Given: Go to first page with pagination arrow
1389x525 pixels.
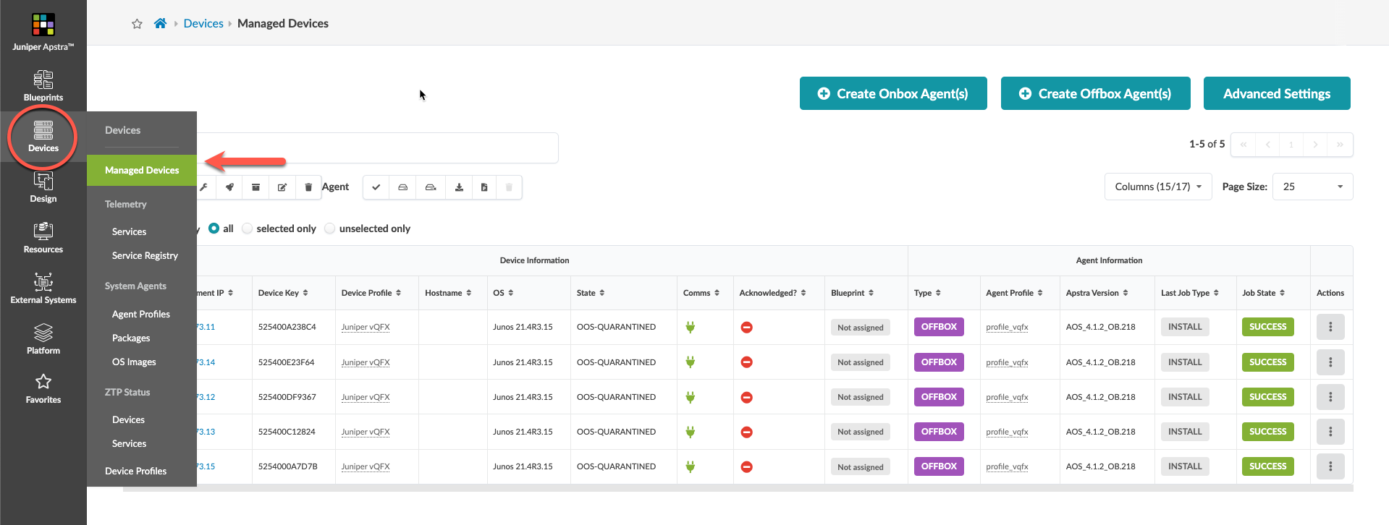Looking at the screenshot, I should (1243, 145).
